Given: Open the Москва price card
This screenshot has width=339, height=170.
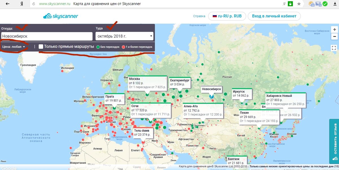Looking at the screenshot, I should click(x=147, y=83).
